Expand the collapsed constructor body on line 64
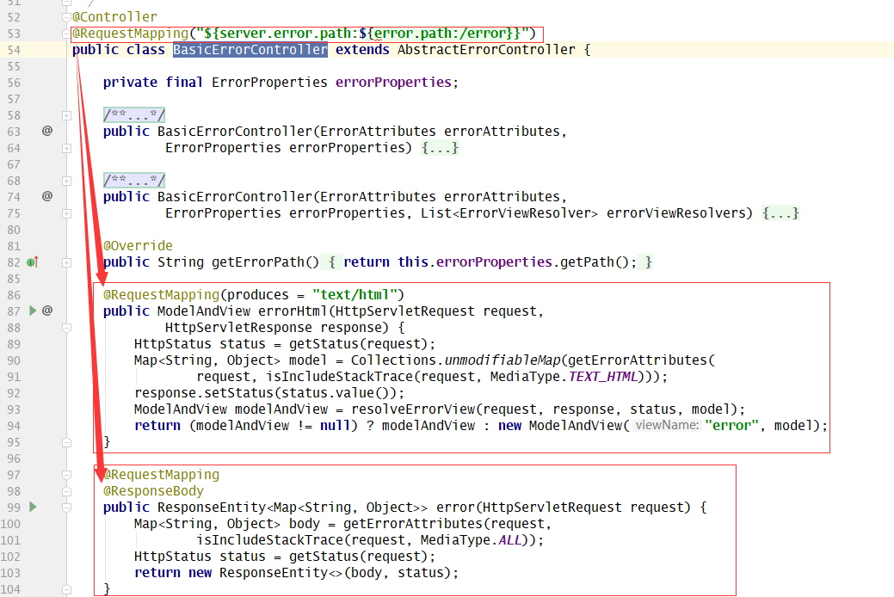Viewport: 894px width, 597px height. [66, 148]
